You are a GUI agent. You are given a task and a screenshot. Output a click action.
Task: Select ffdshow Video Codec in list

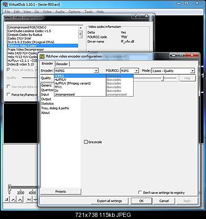coord(42,46)
